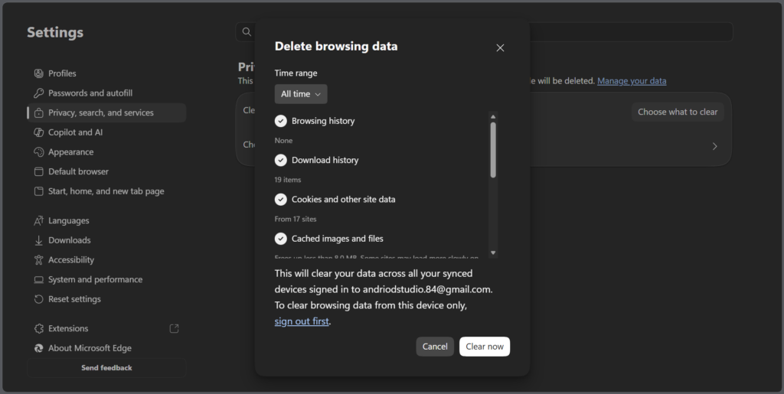The height and width of the screenshot is (394, 784).
Task: Open the Manage your data link
Action: coord(632,81)
